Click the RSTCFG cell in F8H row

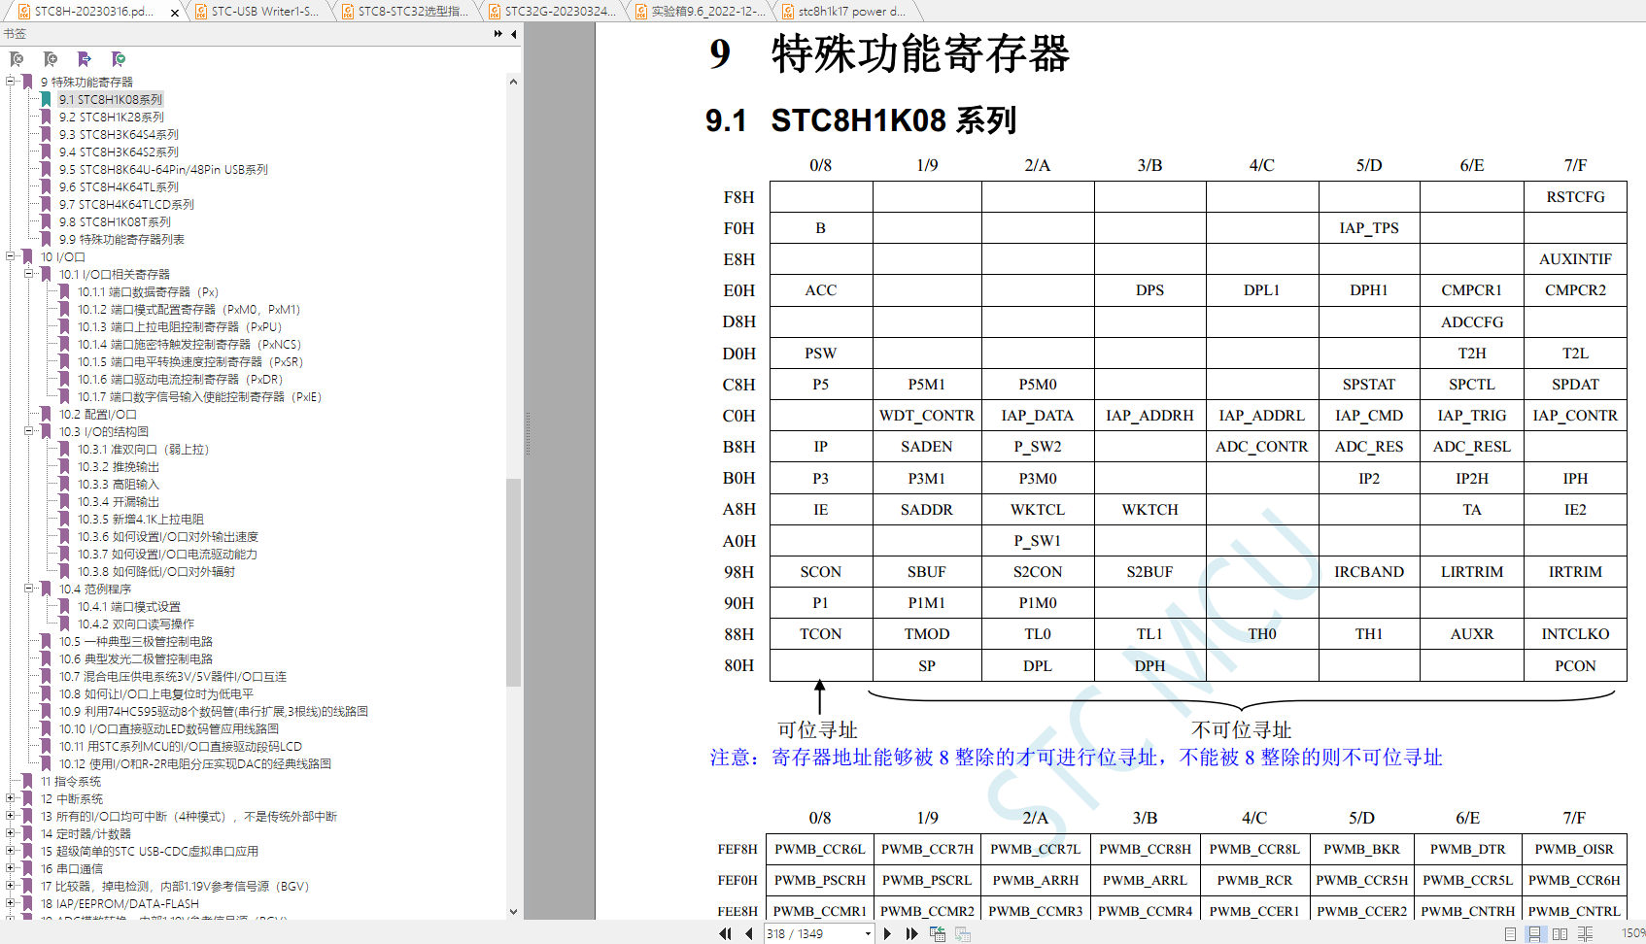(1575, 197)
